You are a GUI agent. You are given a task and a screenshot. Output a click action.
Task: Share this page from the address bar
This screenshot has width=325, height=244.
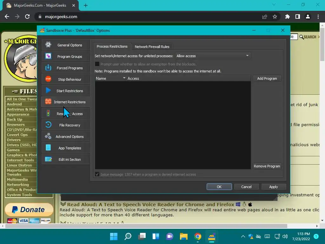[265, 17]
